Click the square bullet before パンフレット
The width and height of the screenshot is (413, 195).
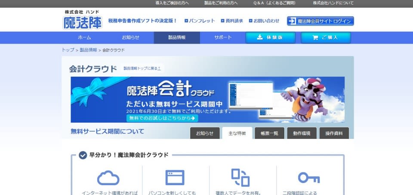click(x=186, y=21)
